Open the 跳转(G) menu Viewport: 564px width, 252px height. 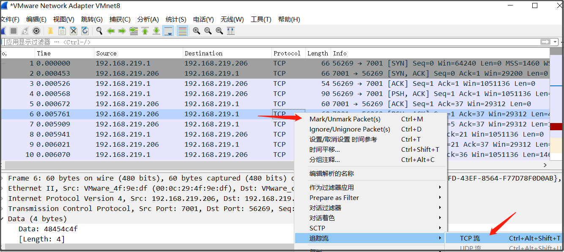[92, 19]
